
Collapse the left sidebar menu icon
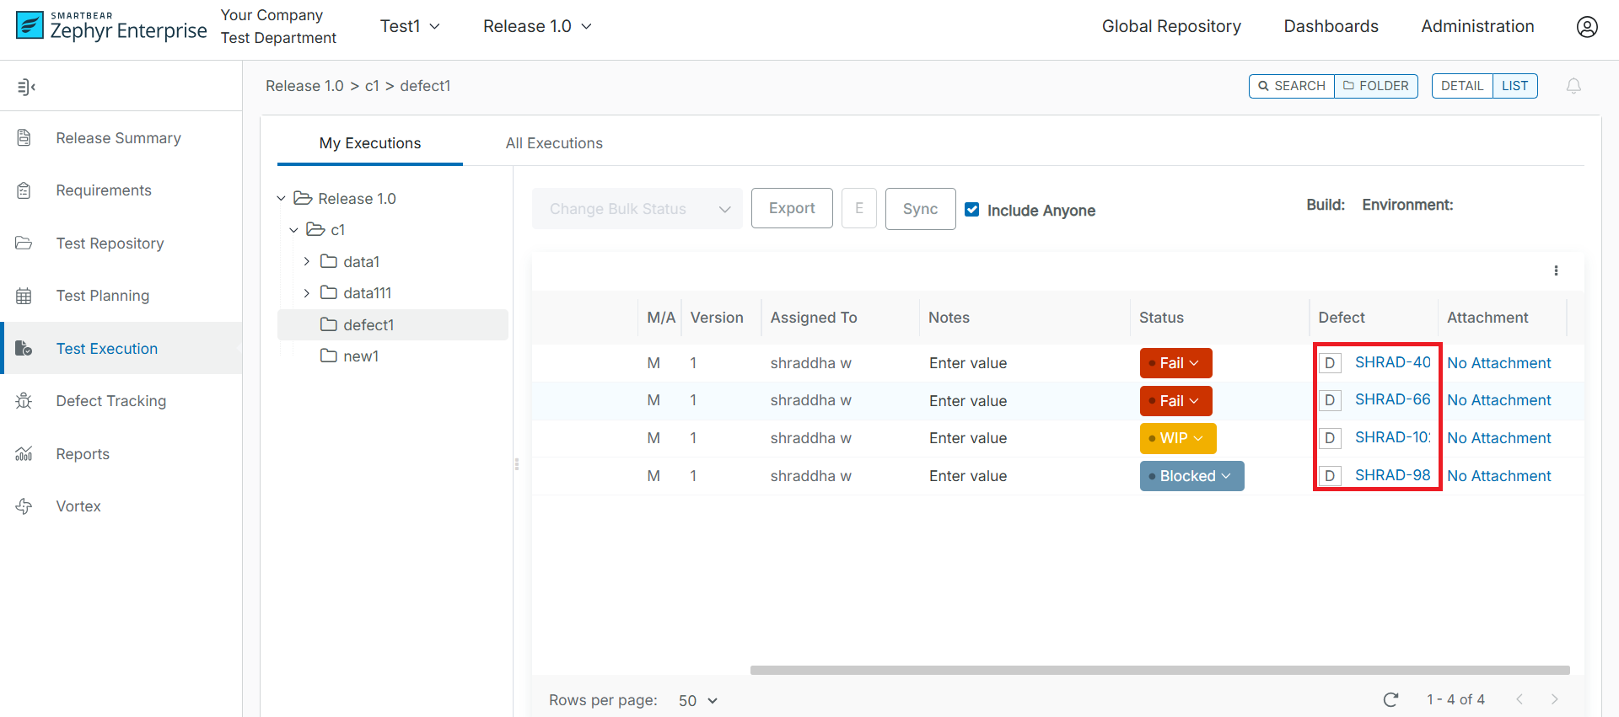click(26, 87)
